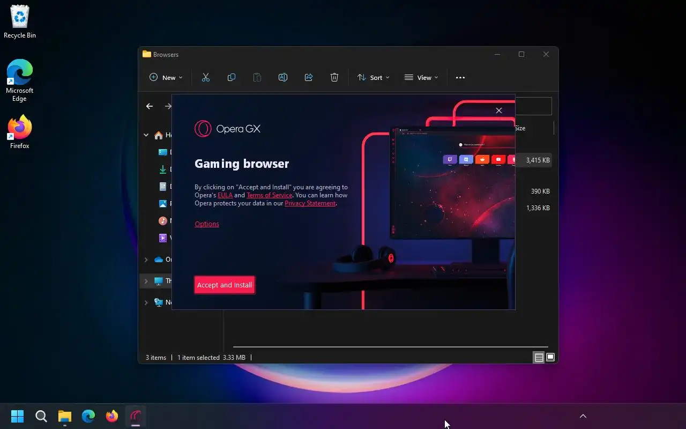Viewport: 686px width, 429px height.
Task: Open the New menu in File Explorer
Action: (x=166, y=77)
